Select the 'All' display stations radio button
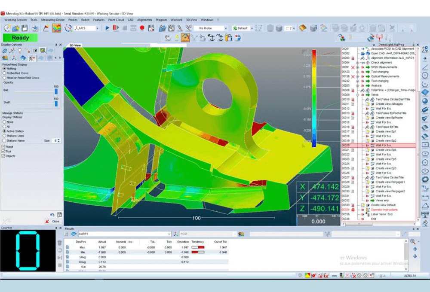The width and height of the screenshot is (430, 292). point(4,127)
